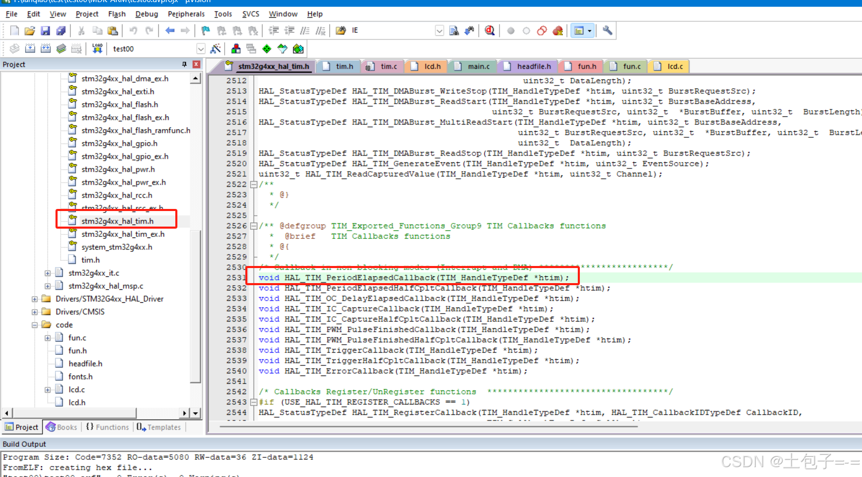Screen dimensions: 862x477
Task: Toggle auto-hide pin on Project panel
Action: 184,64
